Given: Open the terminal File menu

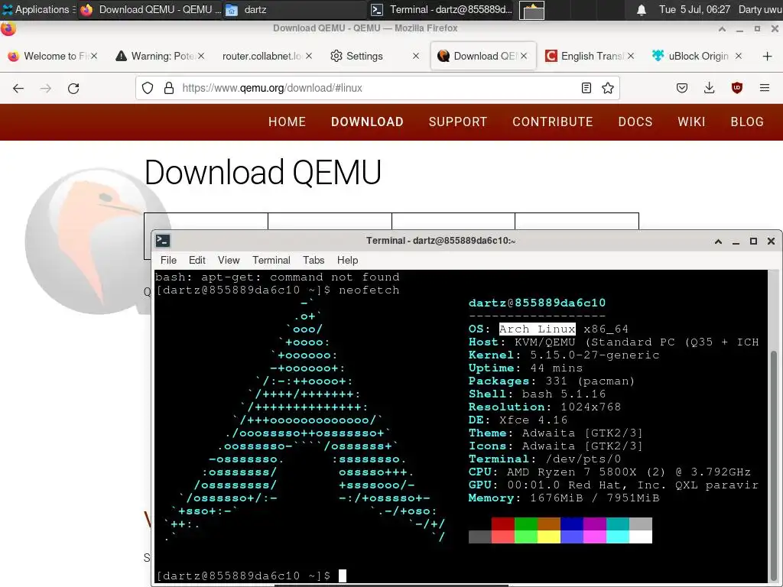Looking at the screenshot, I should point(168,260).
